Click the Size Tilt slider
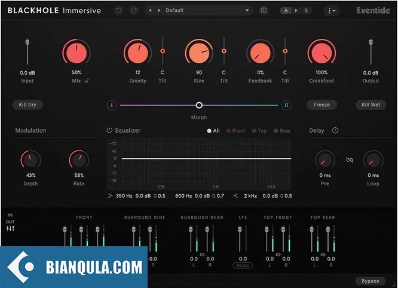 pyautogui.click(x=224, y=51)
